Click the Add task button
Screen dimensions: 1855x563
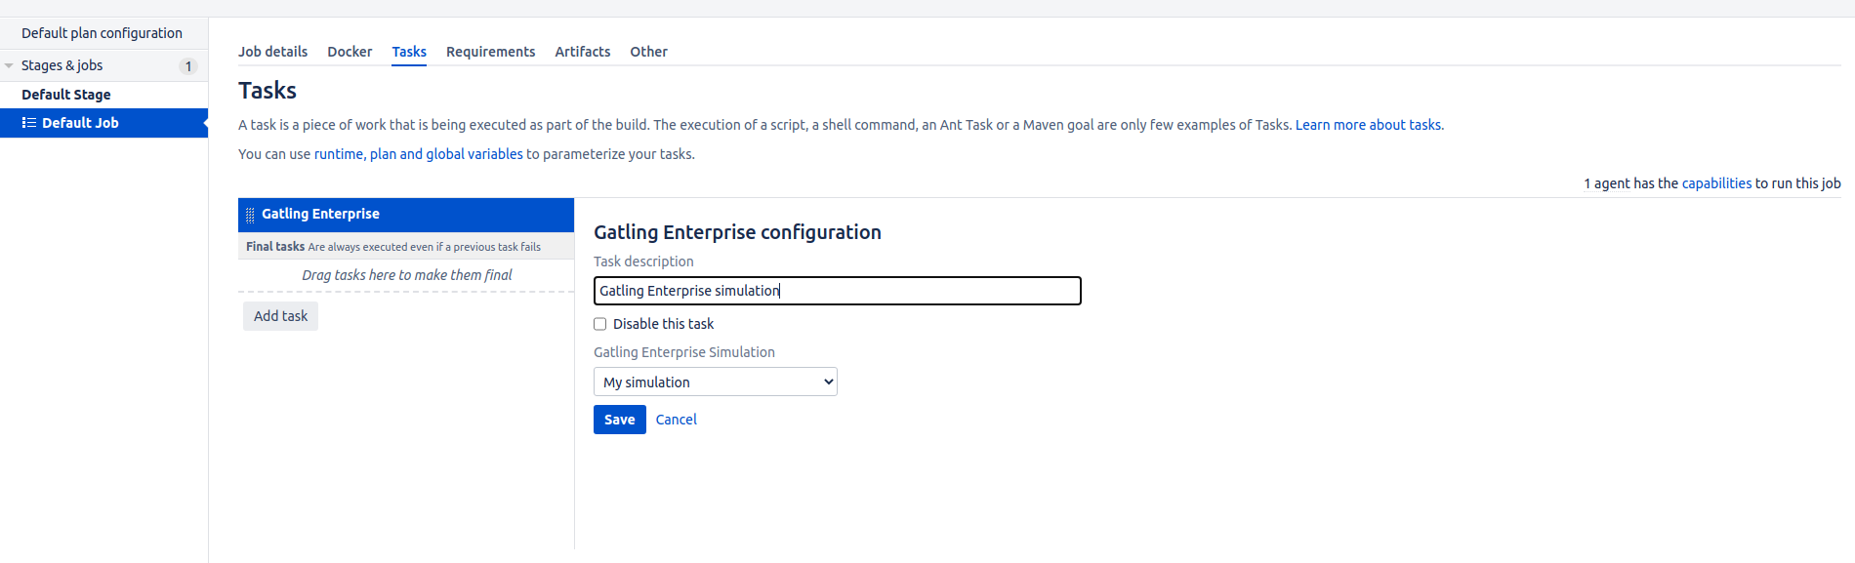(280, 316)
